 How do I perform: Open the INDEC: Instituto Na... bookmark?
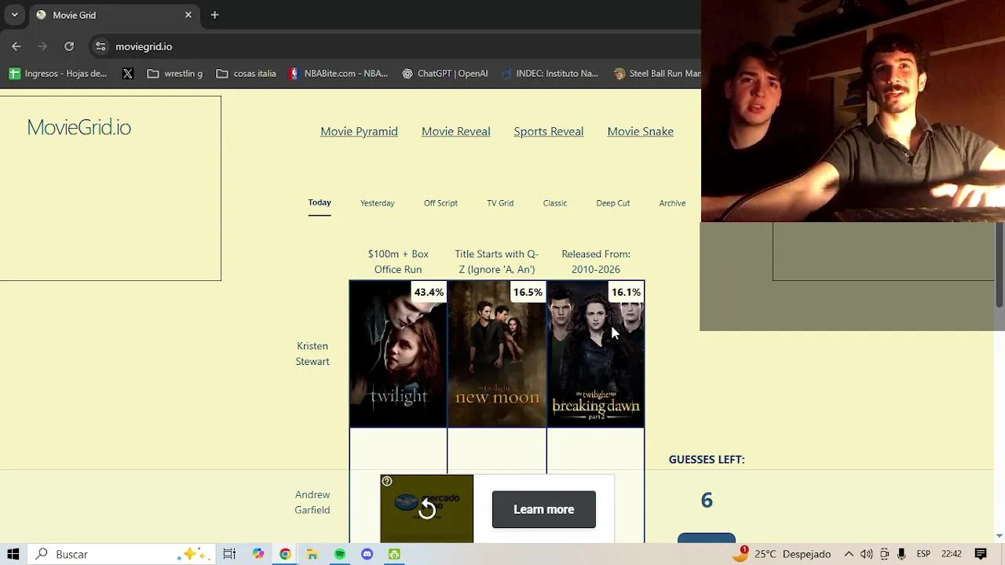tap(550, 74)
